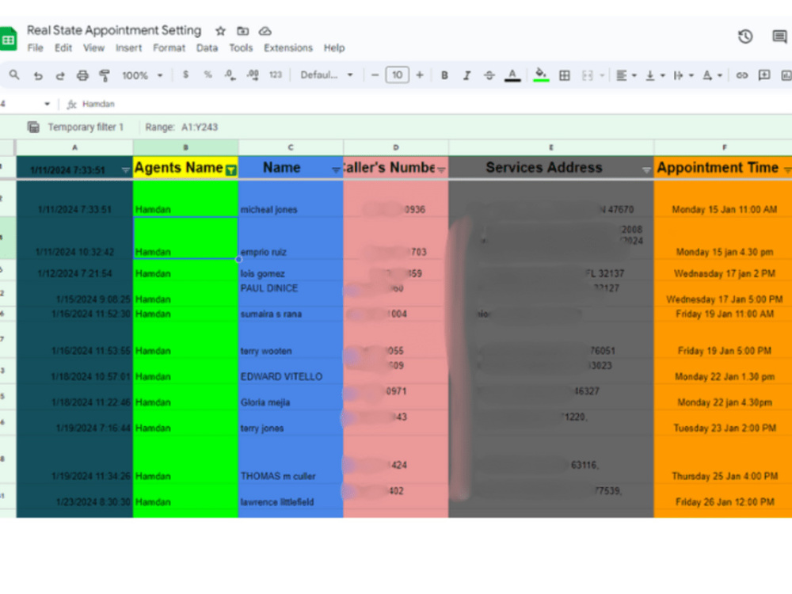Select column F header
Image resolution: width=792 pixels, height=594 pixels.
pyautogui.click(x=724, y=147)
